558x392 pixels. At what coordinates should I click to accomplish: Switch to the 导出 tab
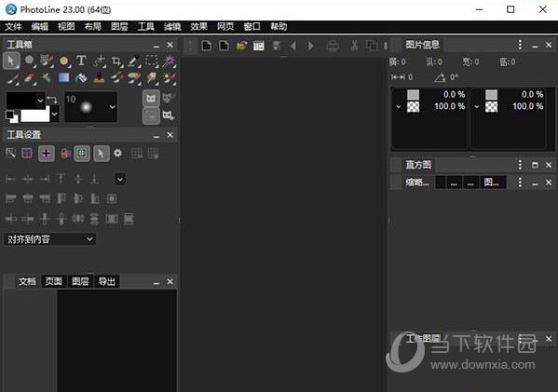tap(107, 281)
